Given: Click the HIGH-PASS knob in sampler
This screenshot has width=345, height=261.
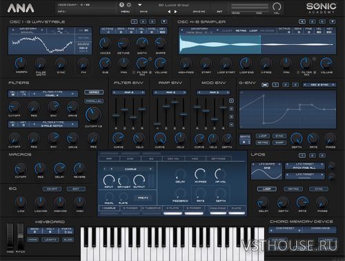Looking at the screenshot, I should tap(186, 63).
